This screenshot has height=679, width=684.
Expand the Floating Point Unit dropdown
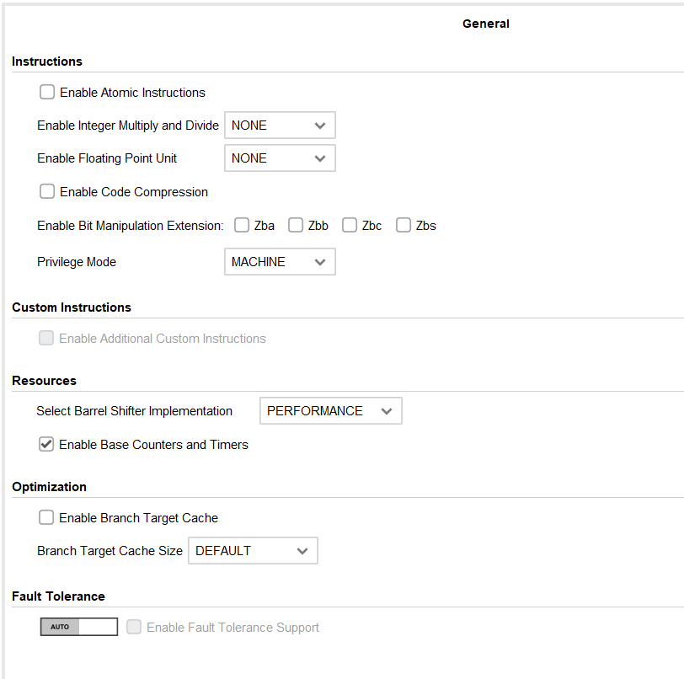280,158
